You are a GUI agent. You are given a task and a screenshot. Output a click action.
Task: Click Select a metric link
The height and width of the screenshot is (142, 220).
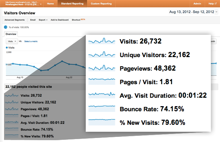click(x=31, y=41)
